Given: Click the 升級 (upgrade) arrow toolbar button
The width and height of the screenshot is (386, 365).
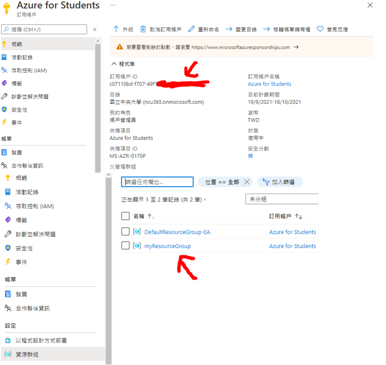Looking at the screenshot, I should (x=123, y=30).
